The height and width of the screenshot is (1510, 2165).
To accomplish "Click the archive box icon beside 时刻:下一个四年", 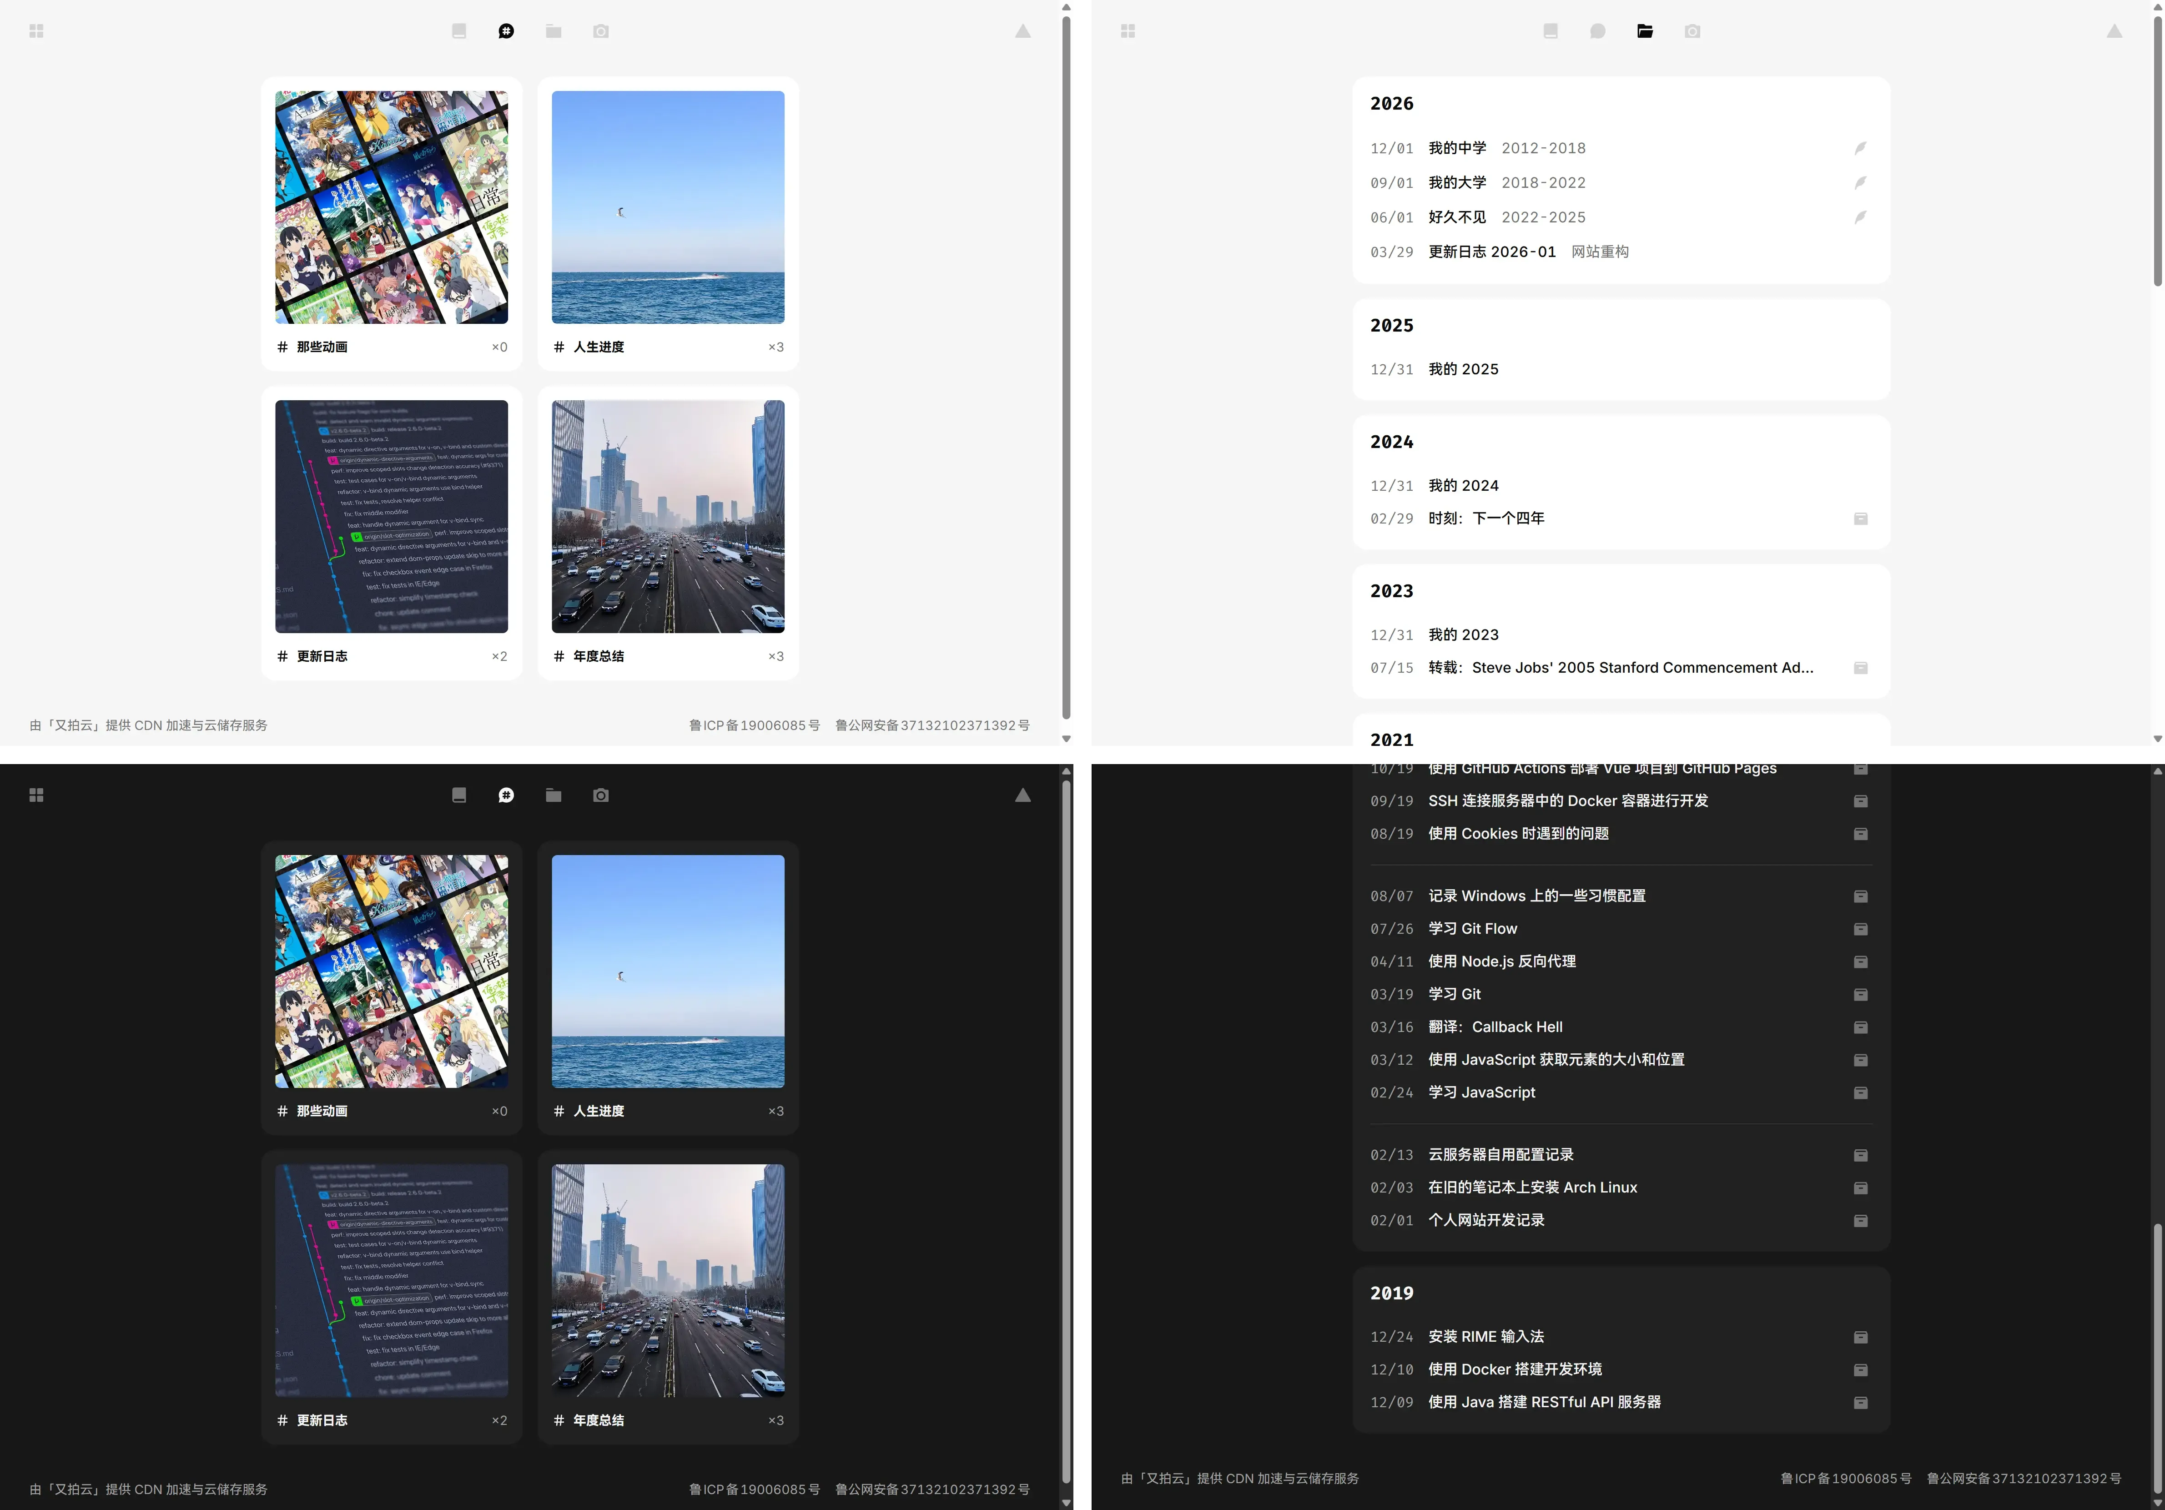I will (x=1859, y=519).
